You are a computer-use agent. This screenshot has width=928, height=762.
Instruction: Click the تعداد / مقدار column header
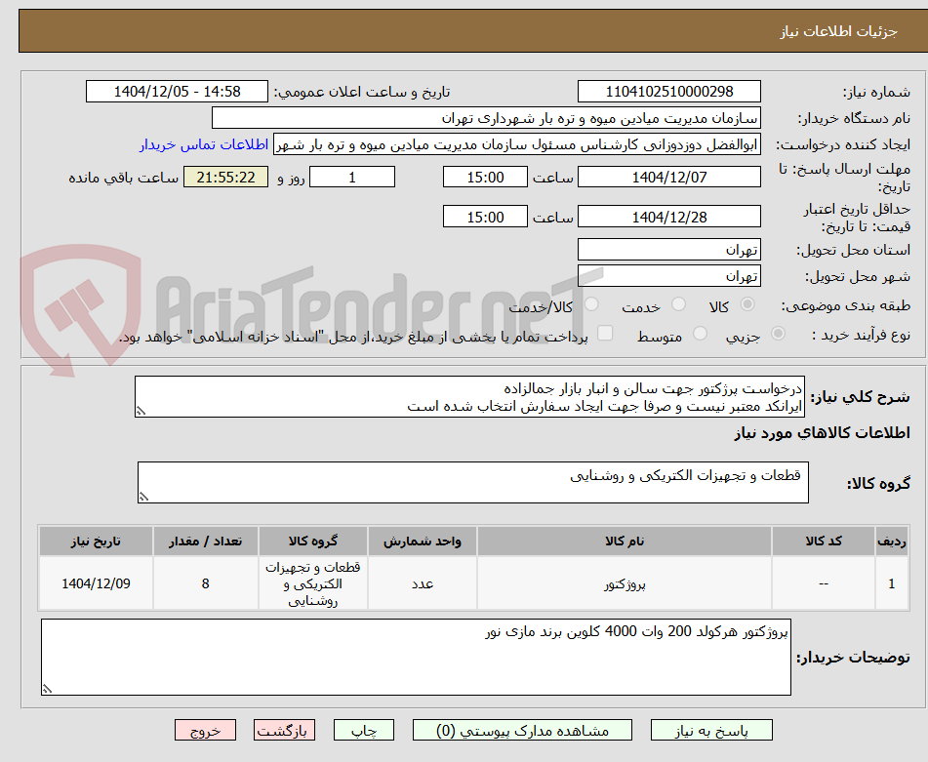[x=205, y=541]
